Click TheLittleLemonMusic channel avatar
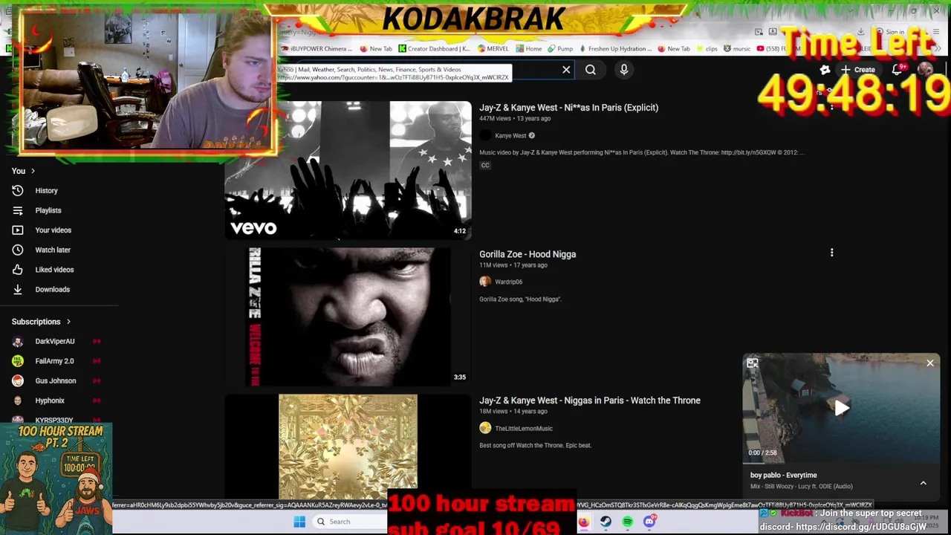 485,428
